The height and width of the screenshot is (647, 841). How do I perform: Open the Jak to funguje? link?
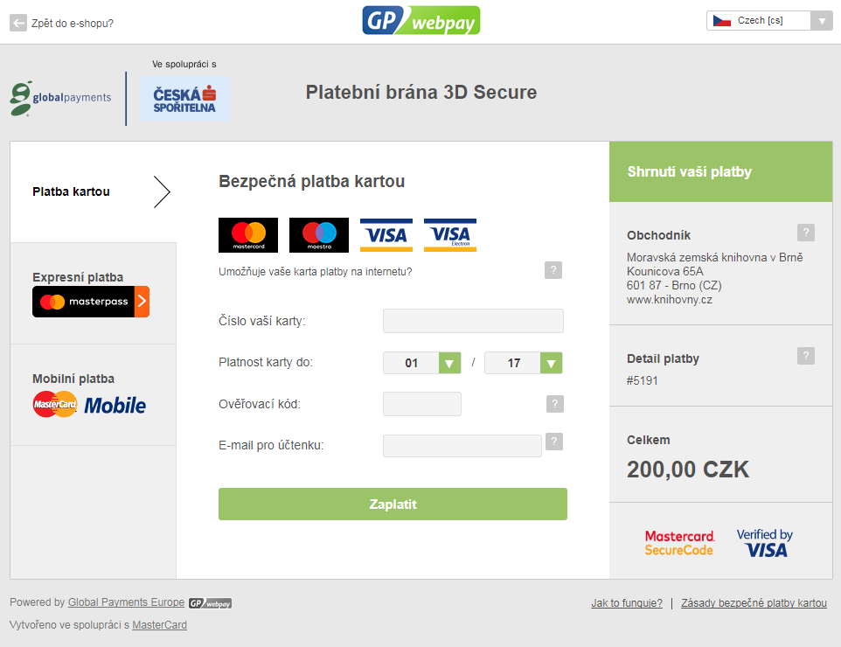point(627,603)
